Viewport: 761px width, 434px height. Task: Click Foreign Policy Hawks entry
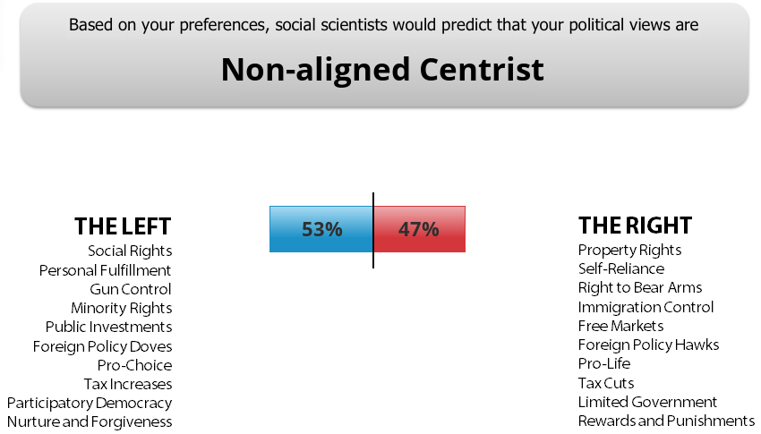648,345
